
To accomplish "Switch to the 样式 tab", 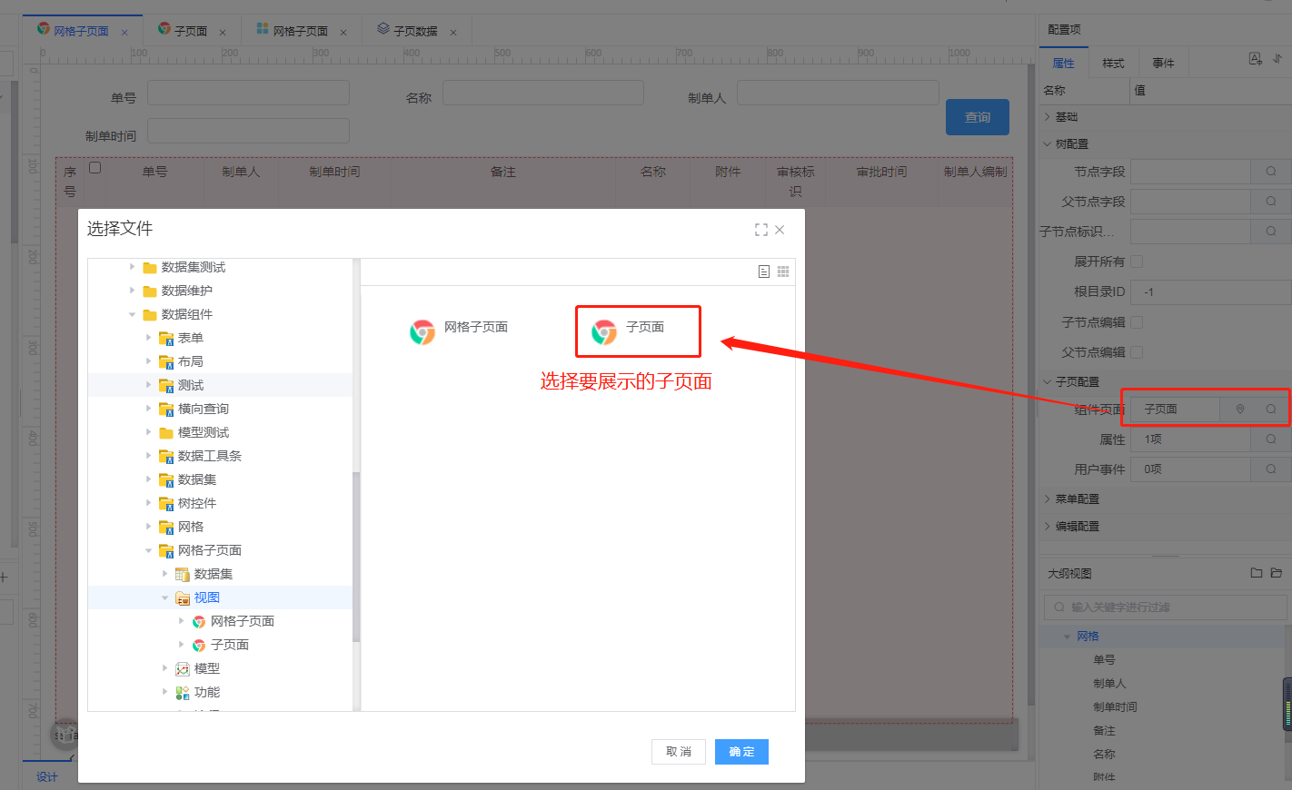I will [x=1113, y=64].
